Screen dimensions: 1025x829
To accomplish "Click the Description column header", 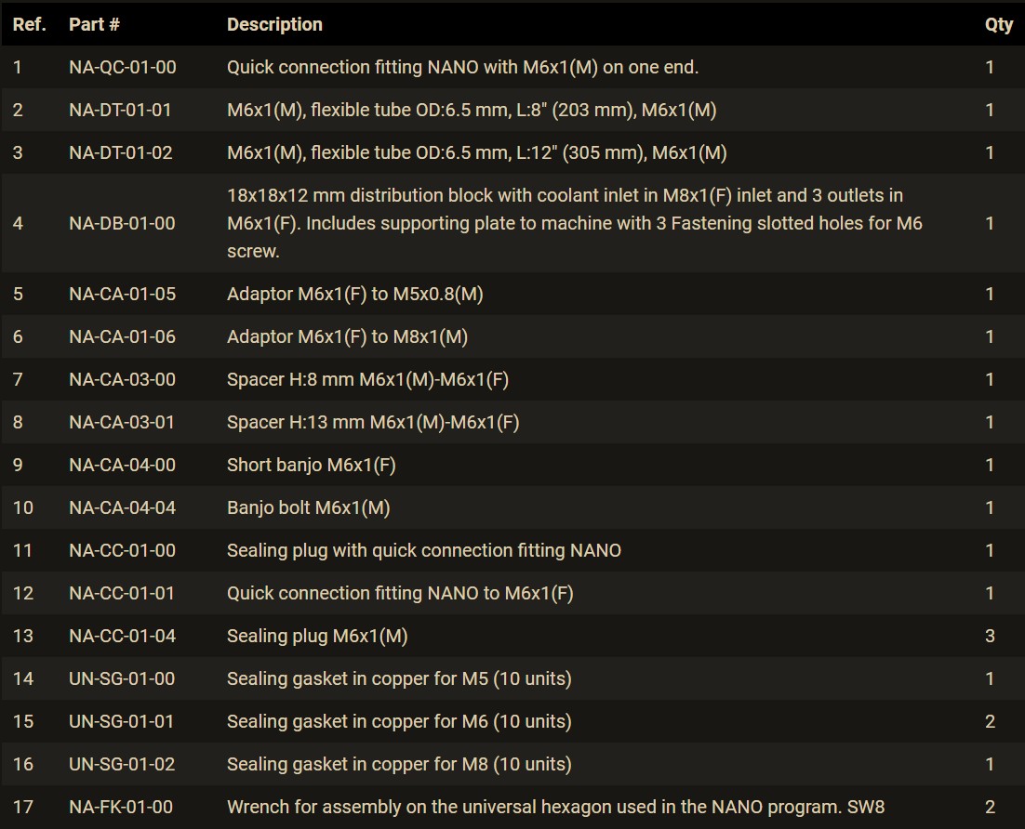I will click(274, 25).
